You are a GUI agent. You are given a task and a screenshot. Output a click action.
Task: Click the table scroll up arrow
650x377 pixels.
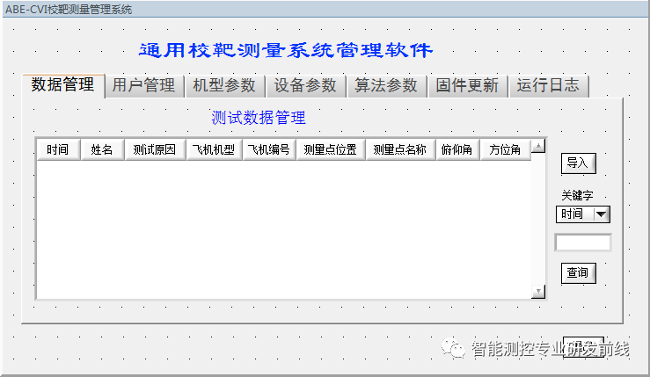coord(538,146)
